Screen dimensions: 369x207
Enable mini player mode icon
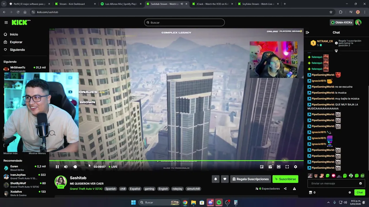262,167
